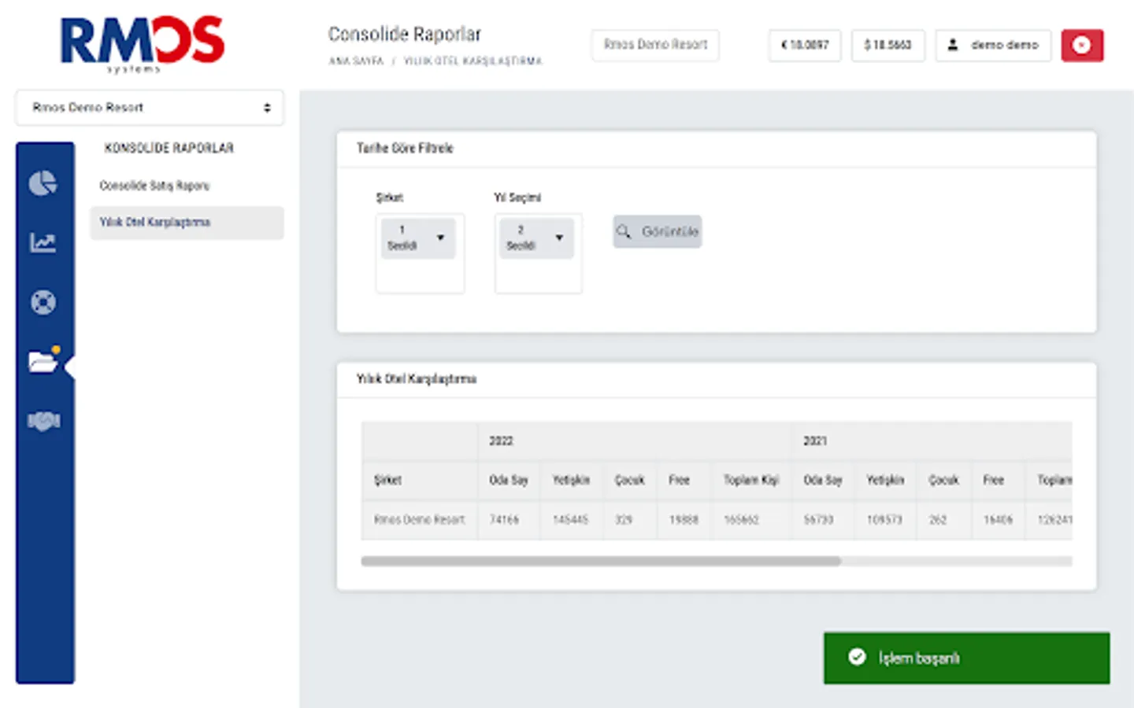Click the 2021 Oda Say column header
The height and width of the screenshot is (708, 1134).
(823, 480)
